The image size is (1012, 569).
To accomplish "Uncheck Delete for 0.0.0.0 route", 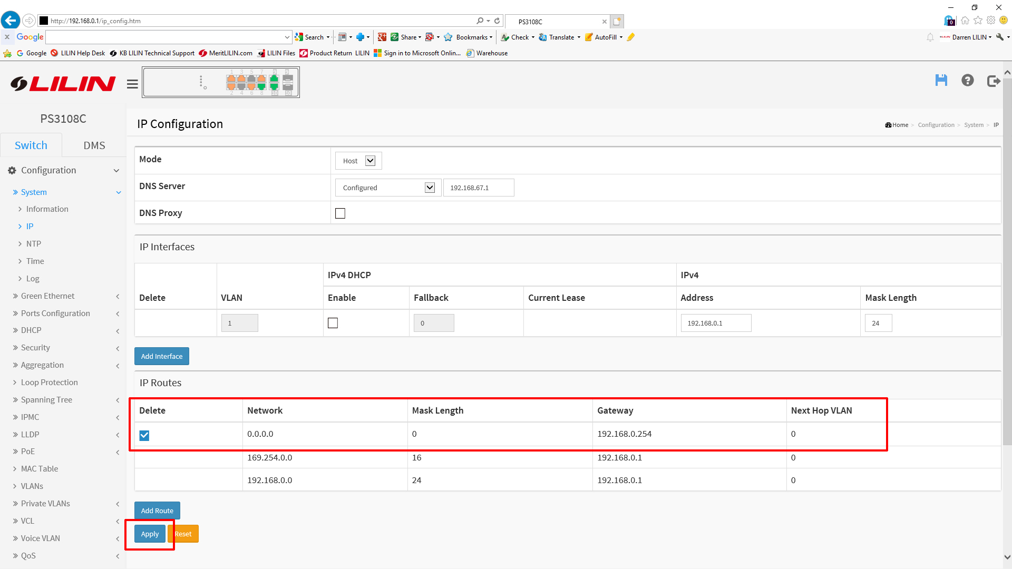I will [x=144, y=435].
